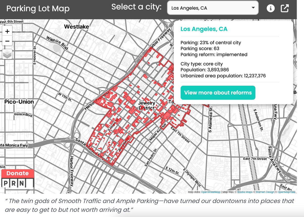This screenshot has height=217, width=304.
Task: Click the zoom out minus icon
Action: [7, 40]
